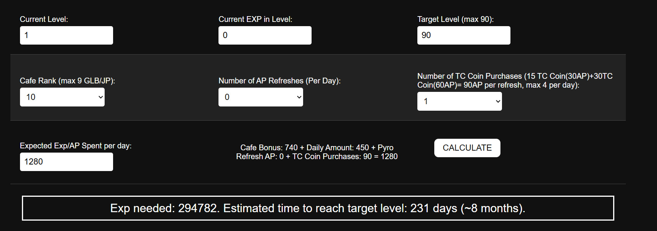The width and height of the screenshot is (657, 231).
Task: Click the Cafe Rank chevron arrow
Action: (101, 97)
